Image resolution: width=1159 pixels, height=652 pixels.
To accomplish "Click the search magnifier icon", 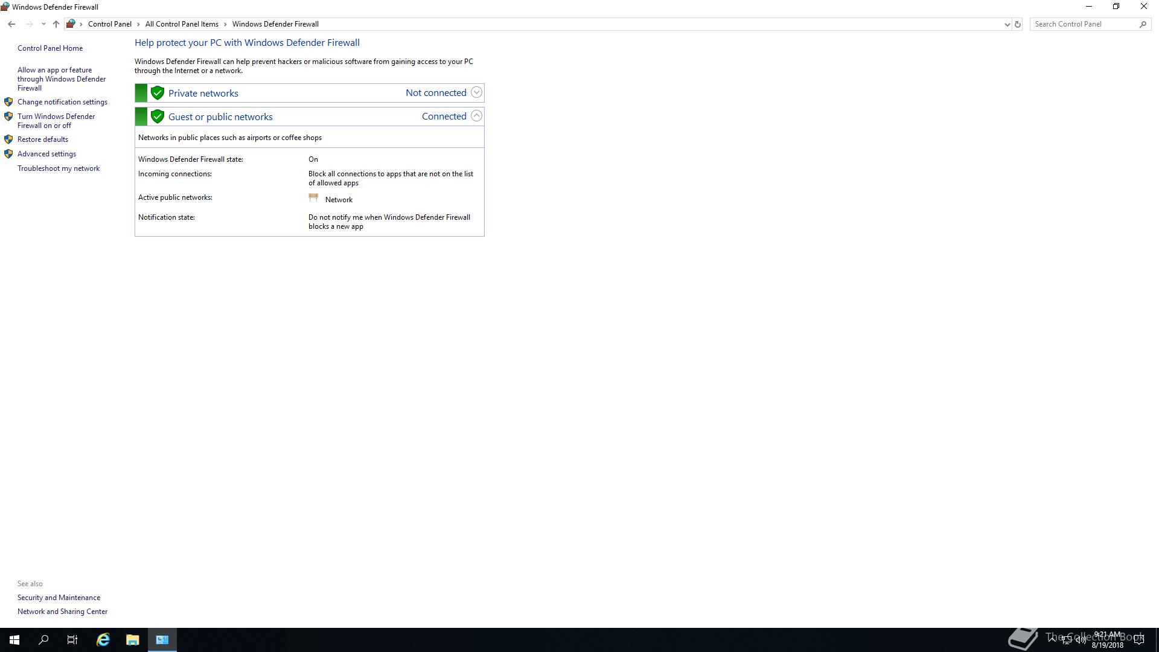I will (1143, 24).
